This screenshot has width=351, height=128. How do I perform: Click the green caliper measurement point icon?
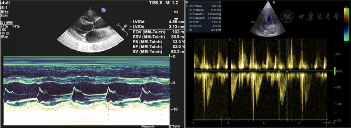(x=123, y=30)
